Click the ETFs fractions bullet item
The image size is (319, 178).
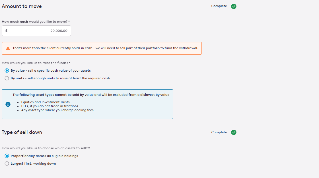(50, 106)
